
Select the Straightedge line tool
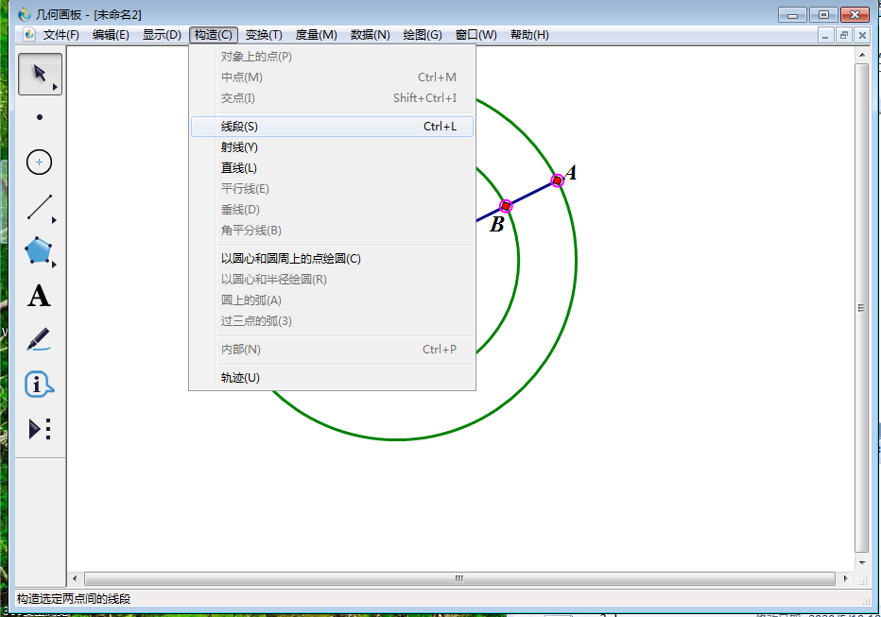tap(40, 207)
